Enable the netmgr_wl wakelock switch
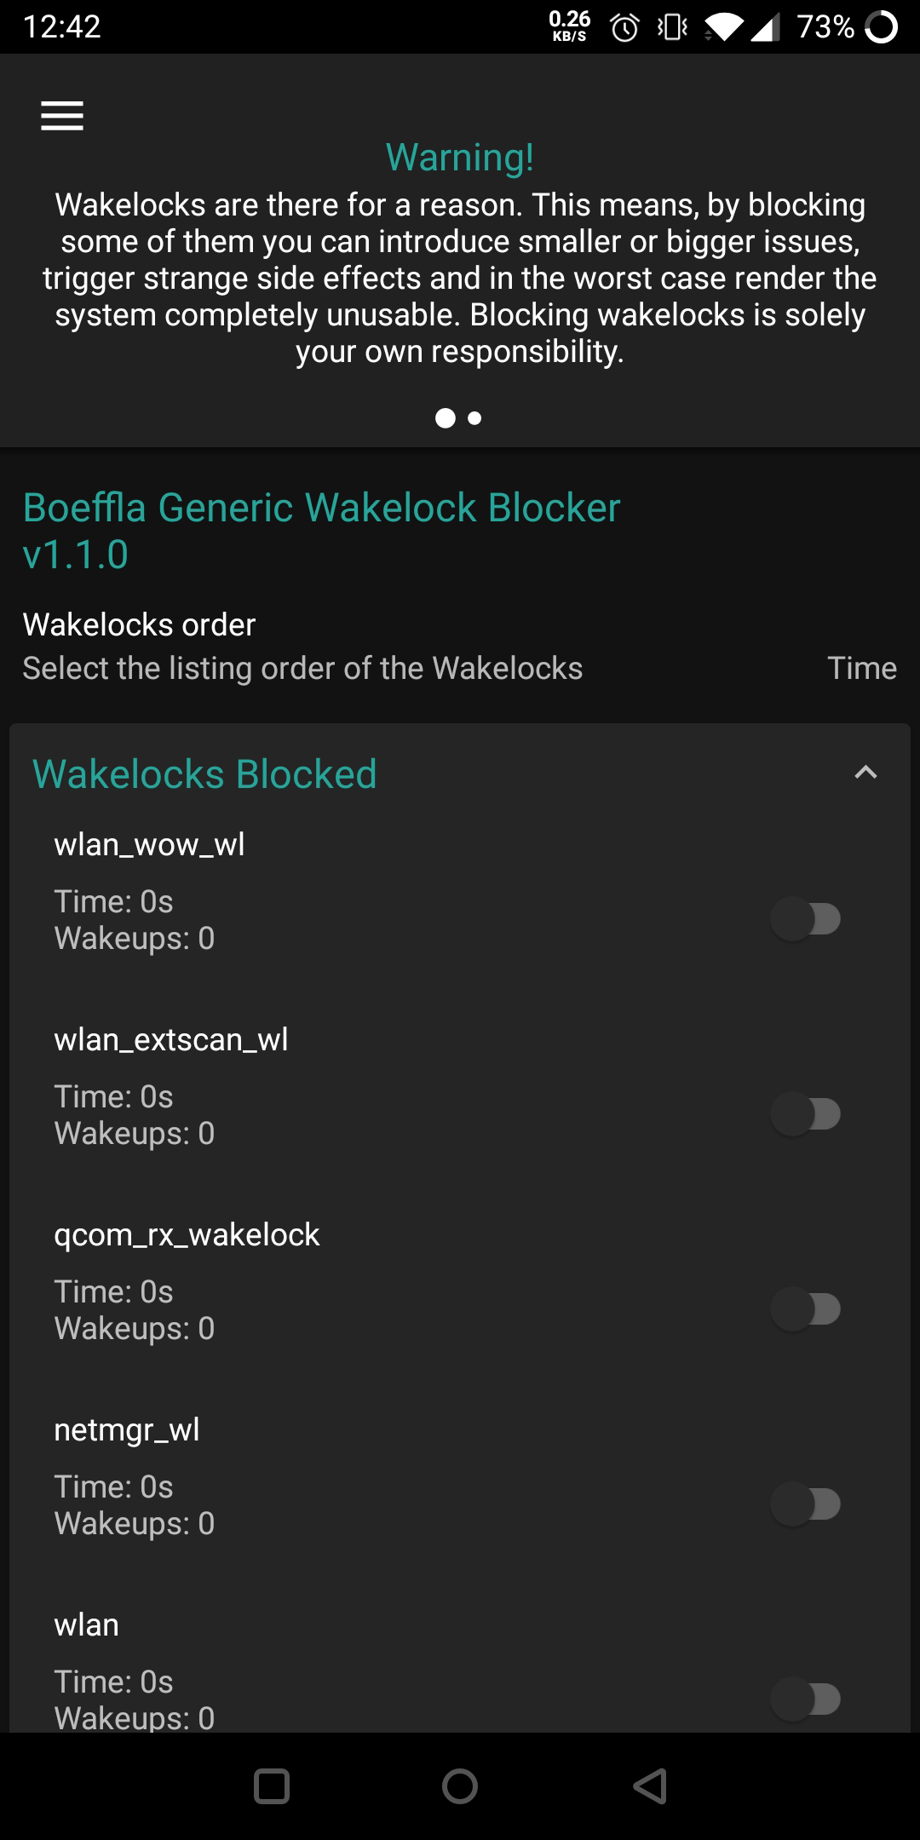This screenshot has width=920, height=1840. point(806,1504)
